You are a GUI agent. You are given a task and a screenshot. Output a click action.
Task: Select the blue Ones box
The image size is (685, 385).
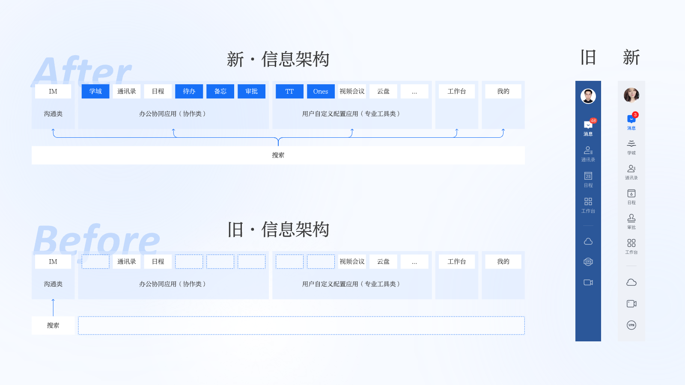[321, 92]
